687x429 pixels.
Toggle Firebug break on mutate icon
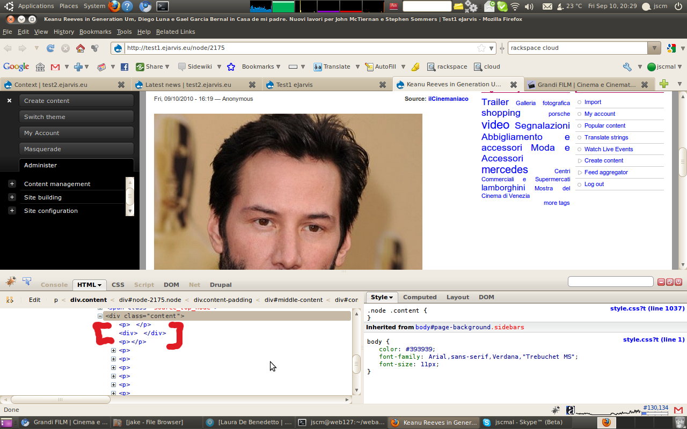[x=10, y=300]
